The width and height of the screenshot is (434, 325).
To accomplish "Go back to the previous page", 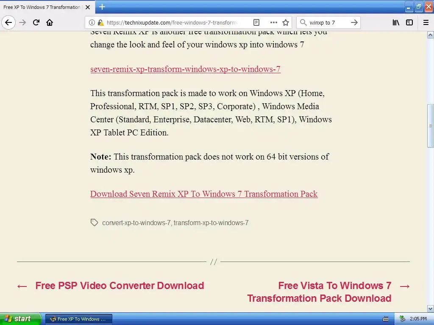I will coord(8,22).
